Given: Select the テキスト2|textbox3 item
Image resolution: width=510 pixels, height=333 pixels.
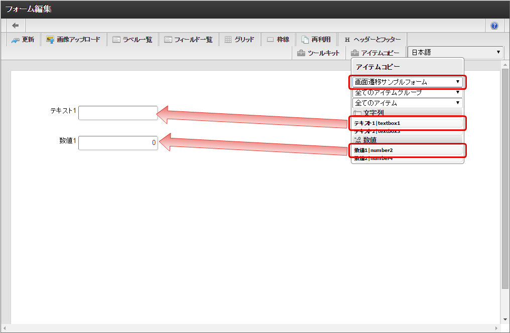Looking at the screenshot, I should (x=407, y=131).
